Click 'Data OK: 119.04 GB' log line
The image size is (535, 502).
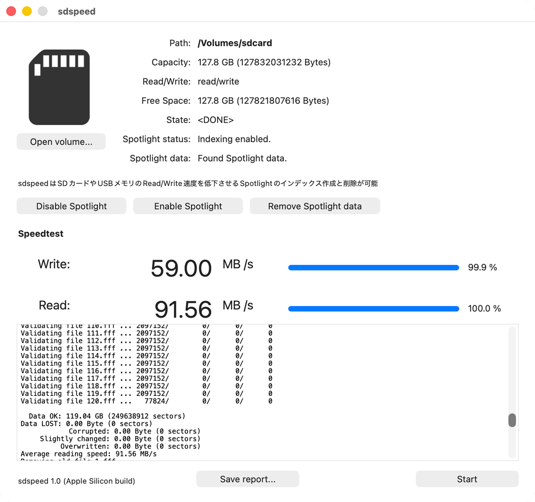coord(107,416)
